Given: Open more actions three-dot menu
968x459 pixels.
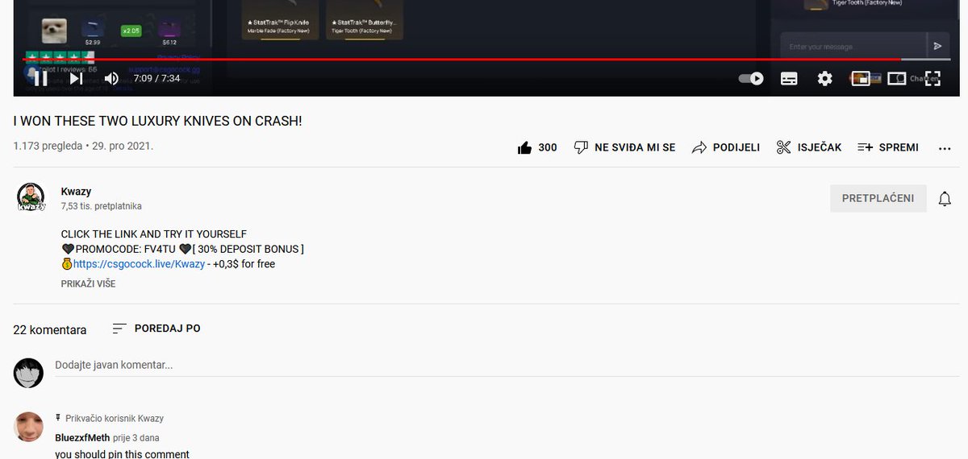Looking at the screenshot, I should 945,148.
